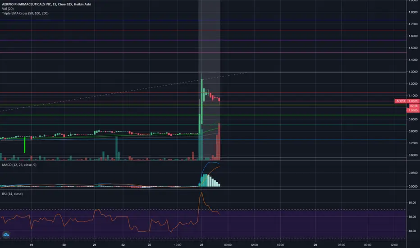Open the Triple EMA Cross (50, 100, 200) label

[25, 13]
